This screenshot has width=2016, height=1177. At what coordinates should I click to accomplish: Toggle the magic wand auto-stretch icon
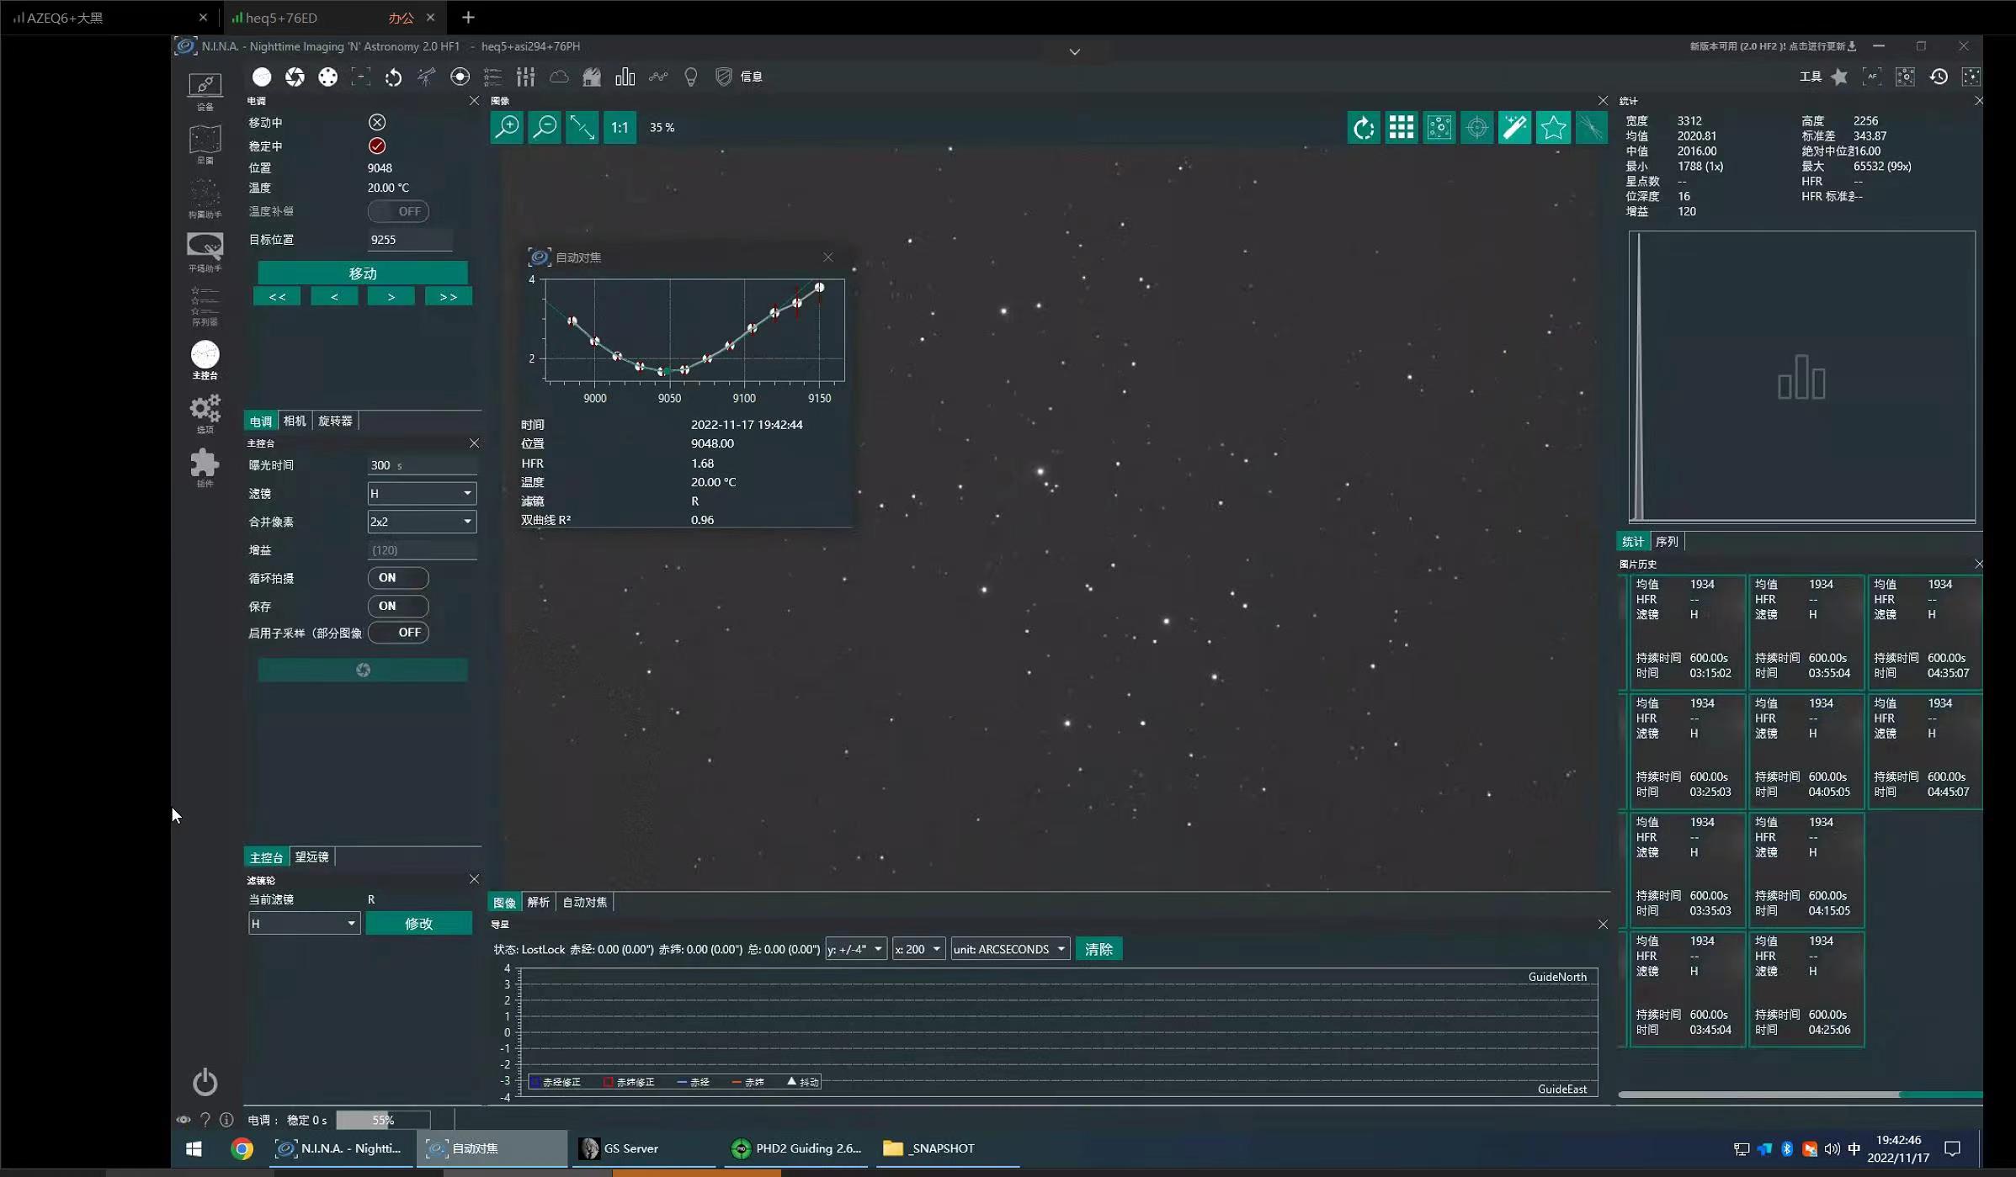pos(1514,128)
